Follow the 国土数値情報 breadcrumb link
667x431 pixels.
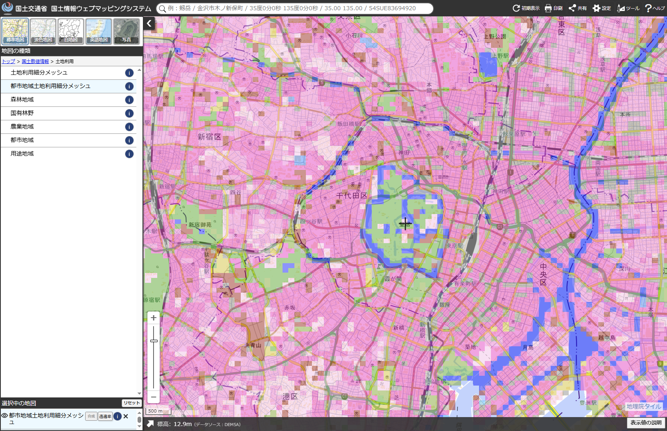35,61
